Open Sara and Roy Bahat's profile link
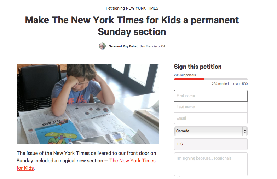Viewport: 277px width, 179px height. (123, 46)
